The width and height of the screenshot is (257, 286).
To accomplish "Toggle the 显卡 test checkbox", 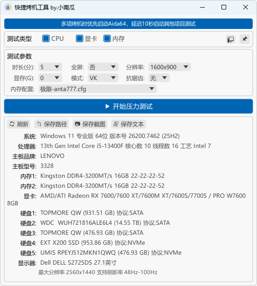I will (x=80, y=39).
